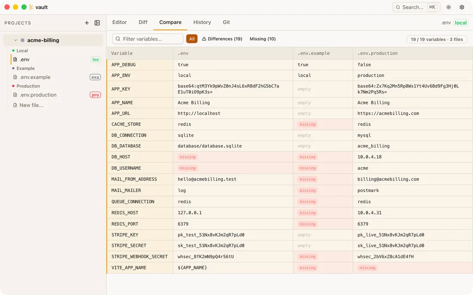Select QUEUE_CONNECTION variable name
This screenshot has width=473, height=295.
[x=133, y=202]
